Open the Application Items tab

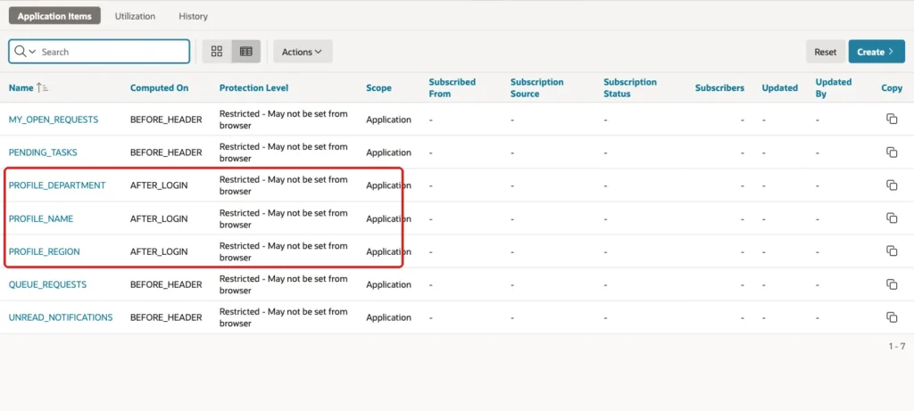pyautogui.click(x=54, y=16)
